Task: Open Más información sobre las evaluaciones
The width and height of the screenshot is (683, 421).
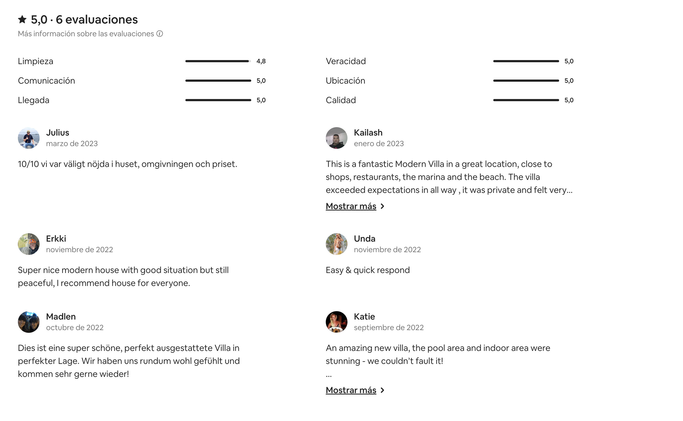Action: [x=86, y=34]
